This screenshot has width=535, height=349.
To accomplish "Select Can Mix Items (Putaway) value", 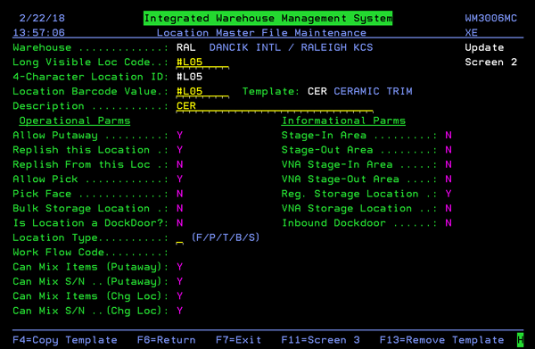I will tap(180, 267).
